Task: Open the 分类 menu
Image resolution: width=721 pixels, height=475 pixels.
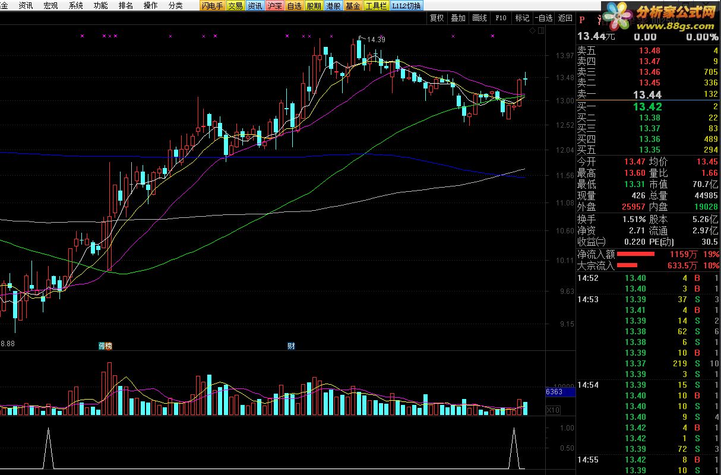Action: pyautogui.click(x=176, y=6)
